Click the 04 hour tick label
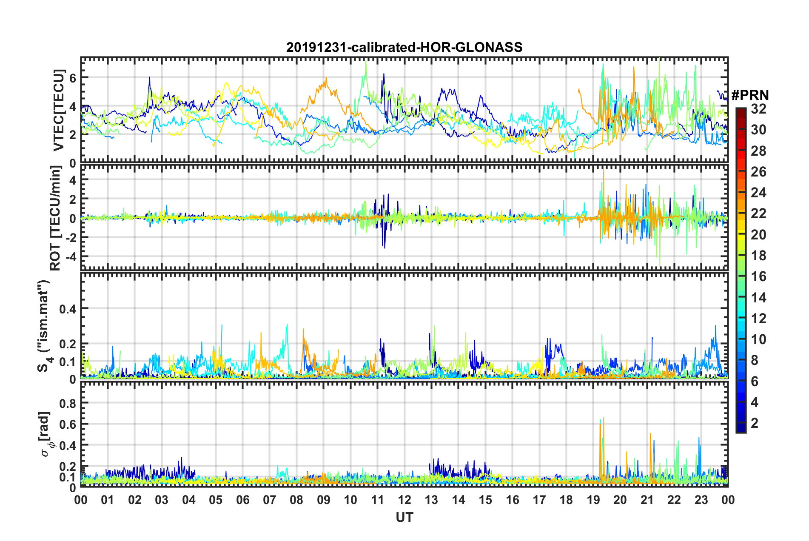The height and width of the screenshot is (541, 809). pyautogui.click(x=188, y=500)
